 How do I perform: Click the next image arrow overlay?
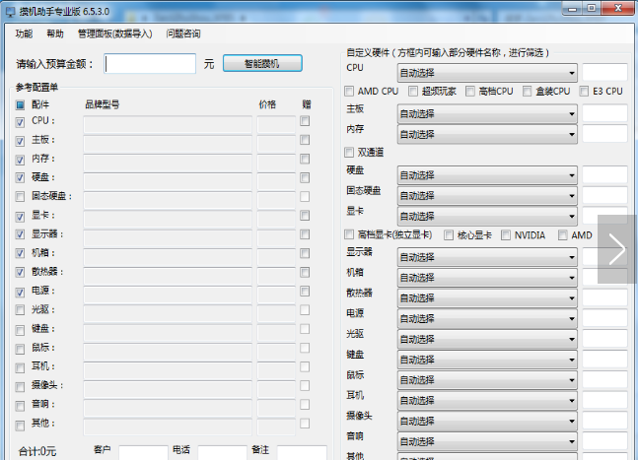pyautogui.click(x=616, y=249)
